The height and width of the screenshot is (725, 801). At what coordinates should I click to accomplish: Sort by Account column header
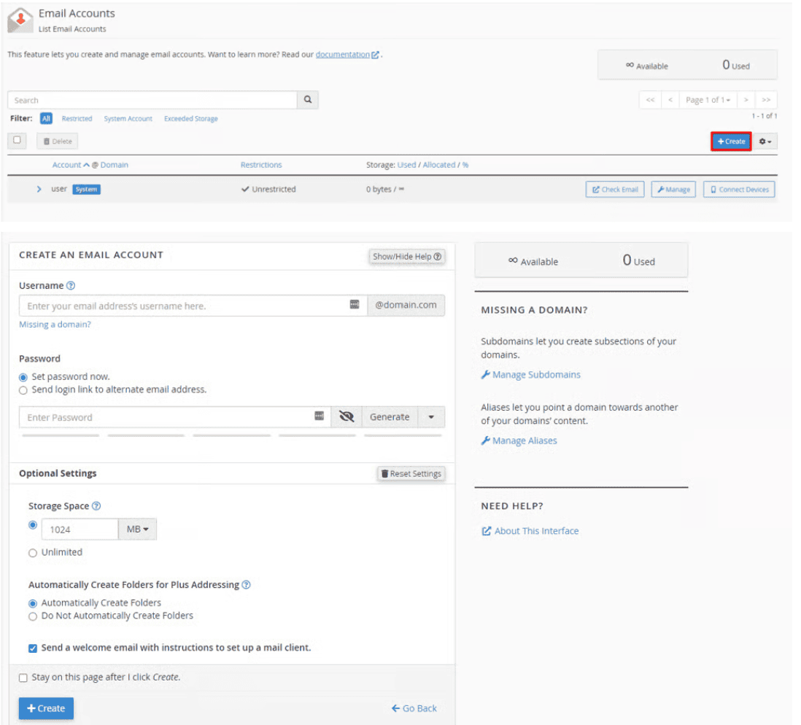(x=67, y=166)
